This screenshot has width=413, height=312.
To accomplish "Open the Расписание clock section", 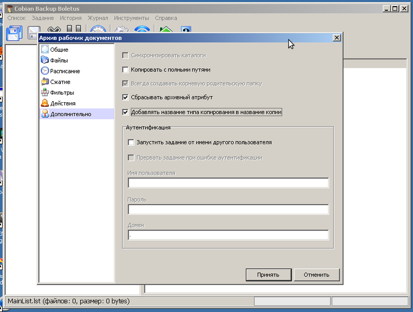I will click(x=45, y=71).
